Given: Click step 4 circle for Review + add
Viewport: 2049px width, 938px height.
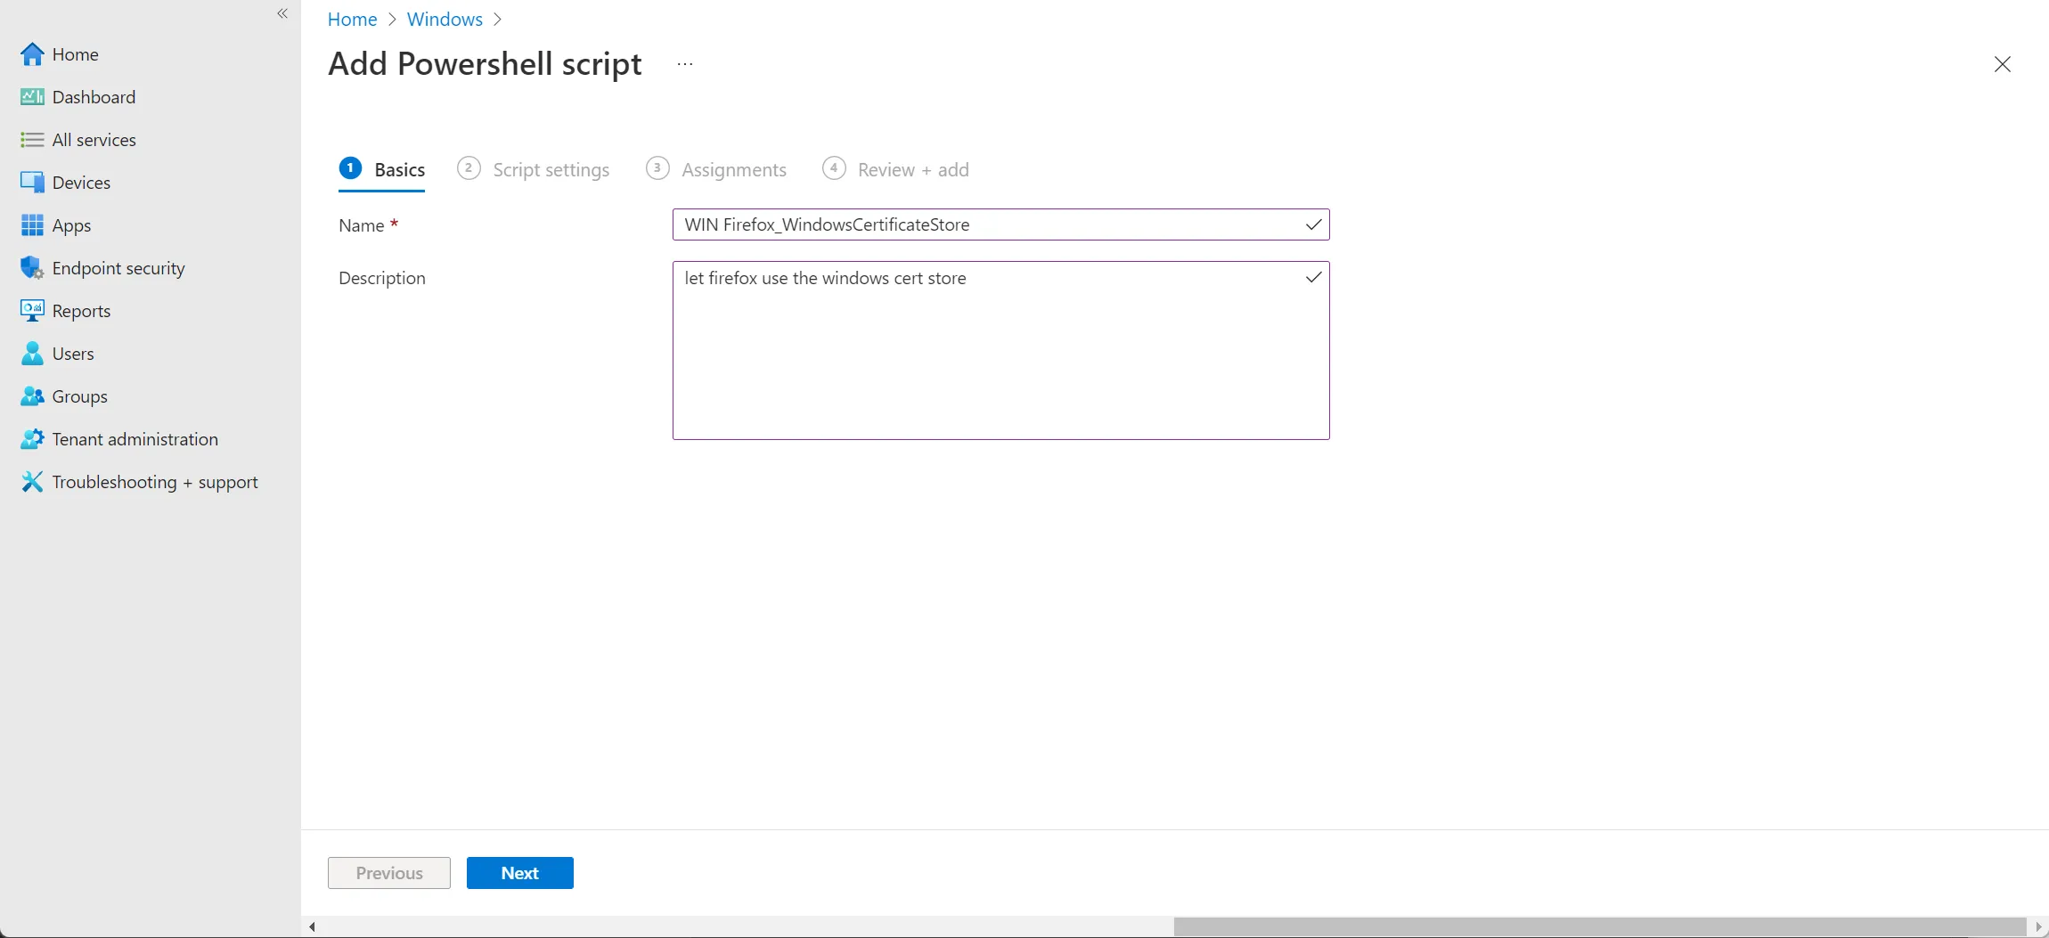Looking at the screenshot, I should [834, 167].
